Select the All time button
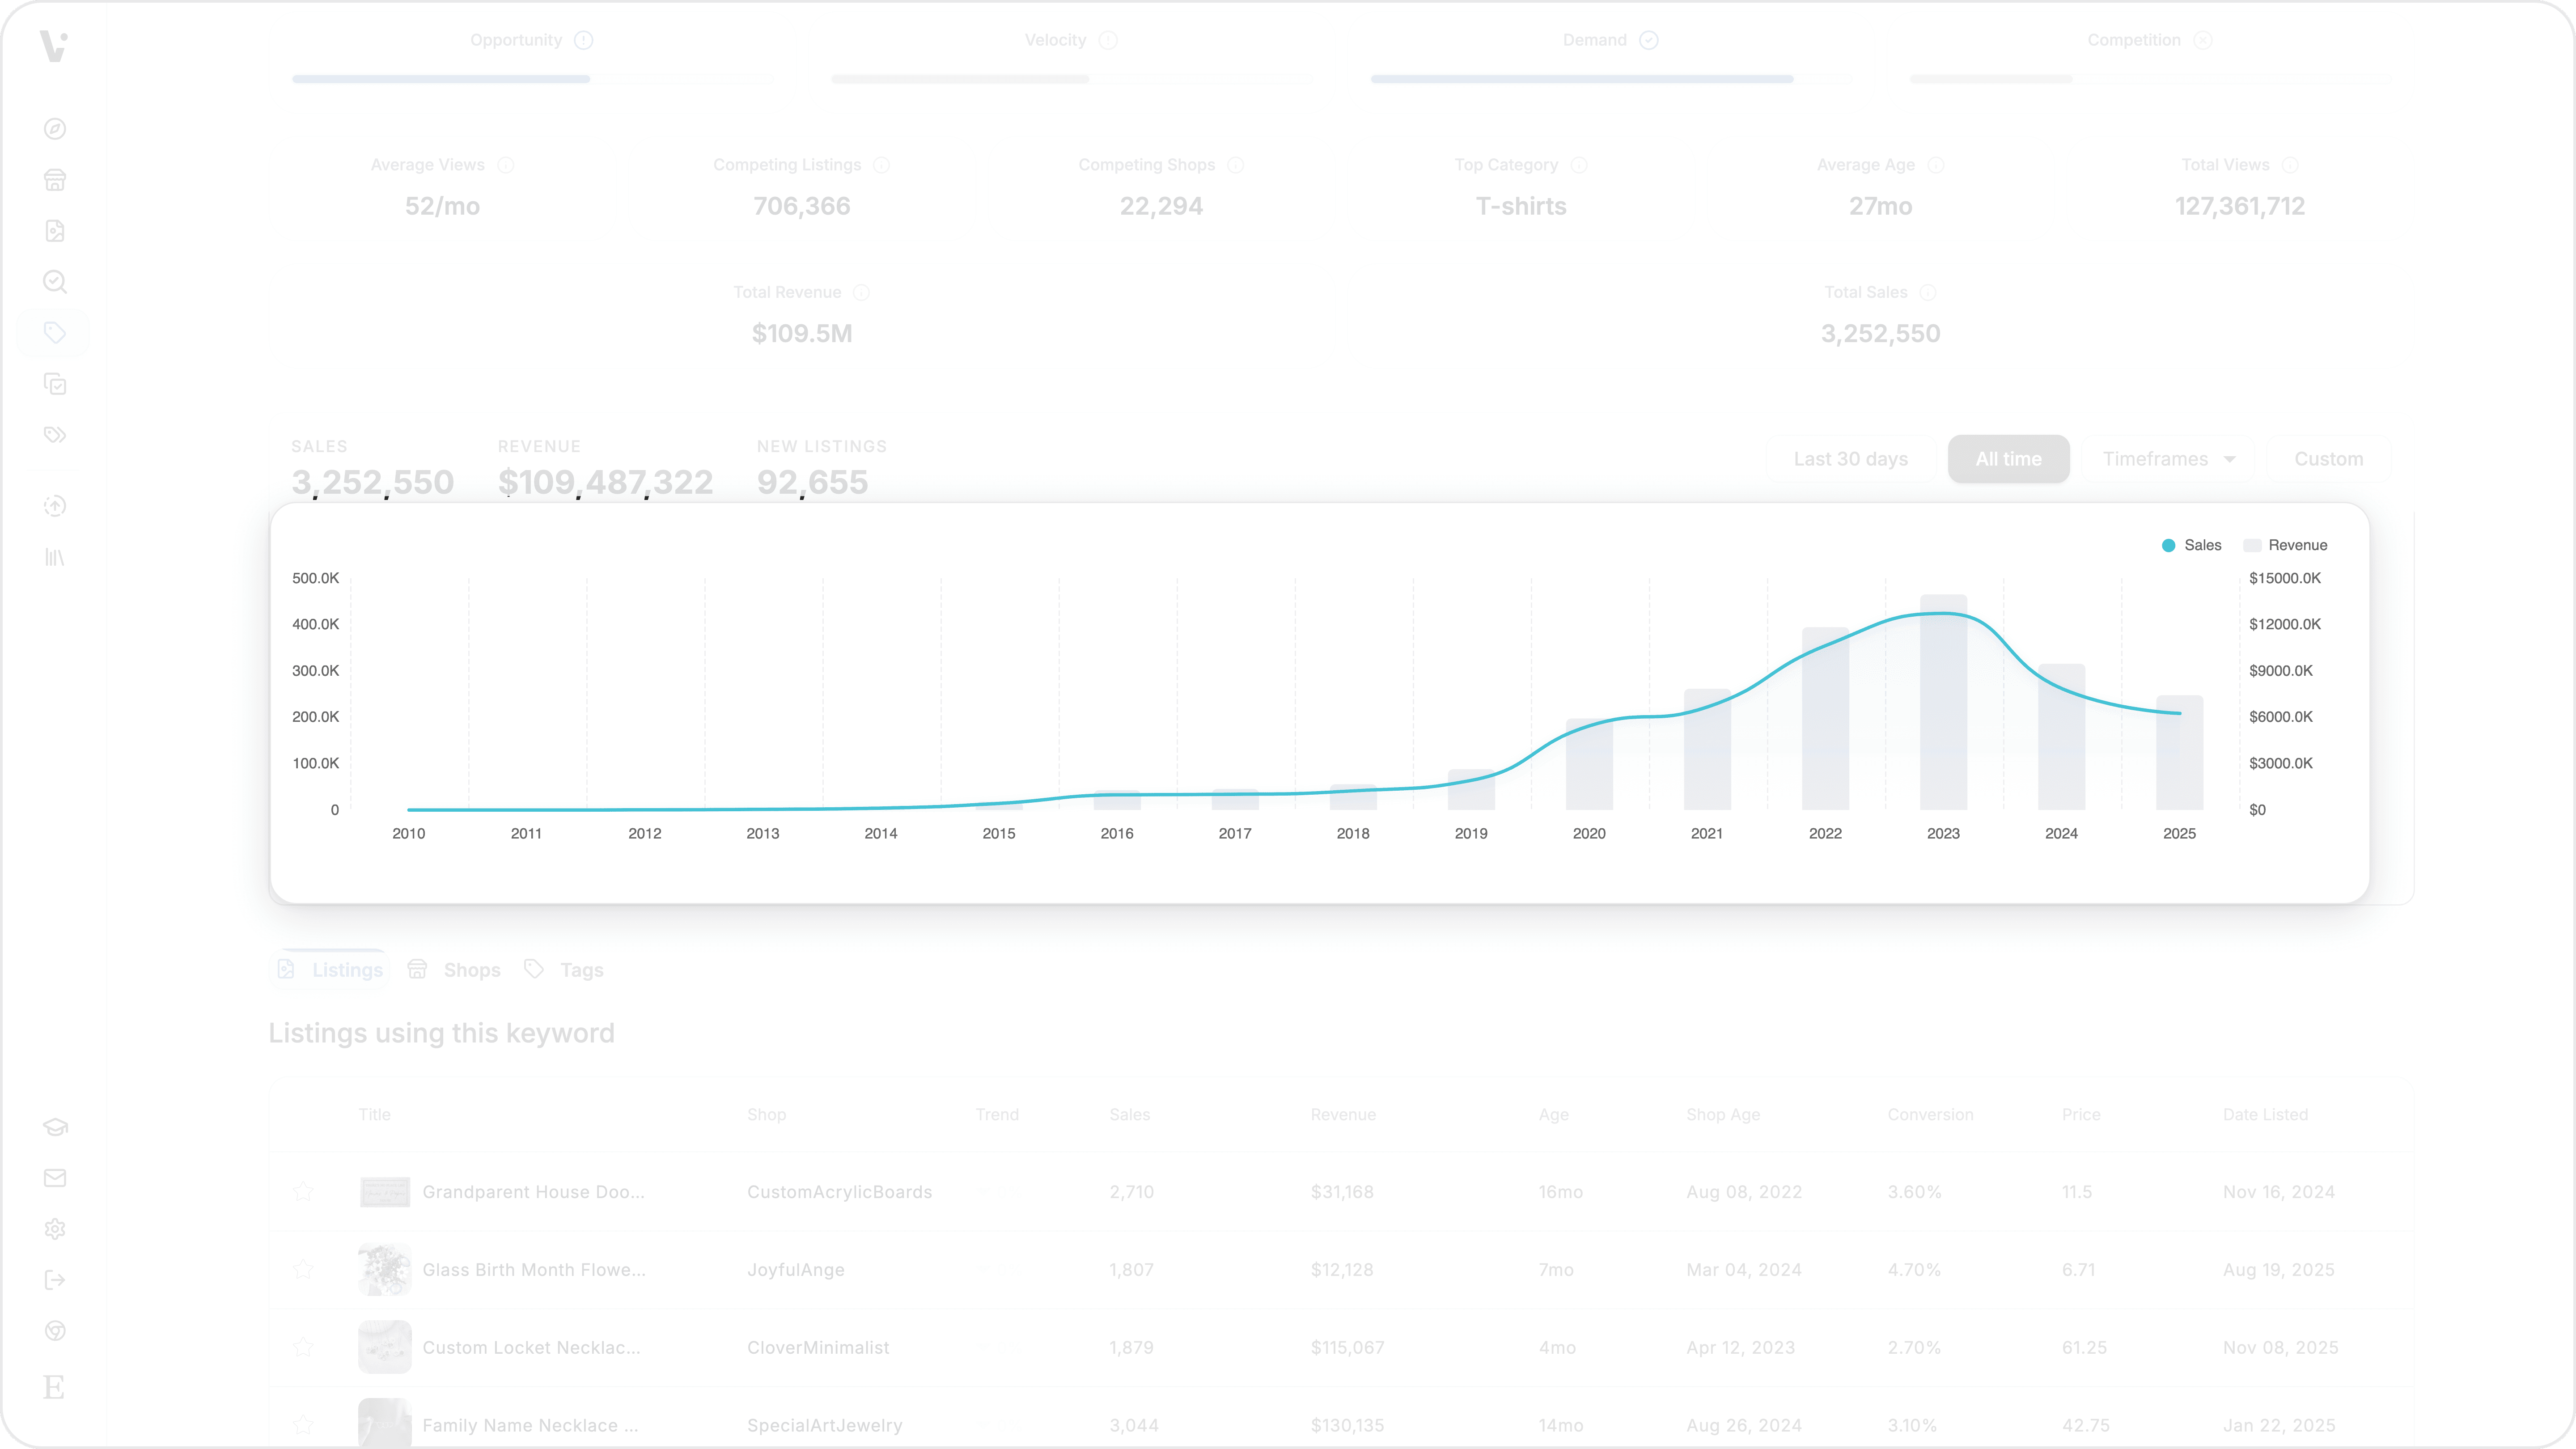This screenshot has height=1449, width=2576. tap(2008, 459)
